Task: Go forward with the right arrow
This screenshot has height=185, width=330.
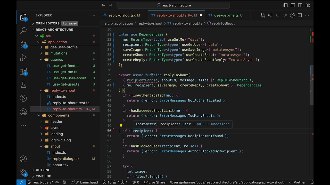Action: click(x=111, y=5)
